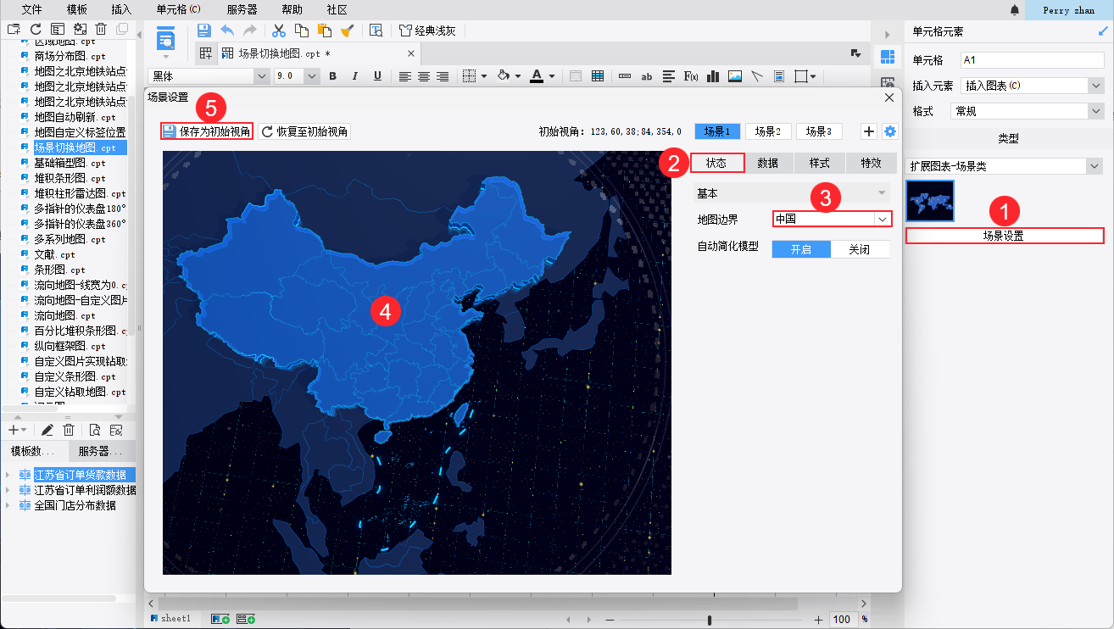Add a new scene with plus button
This screenshot has height=629, width=1114.
pyautogui.click(x=869, y=131)
